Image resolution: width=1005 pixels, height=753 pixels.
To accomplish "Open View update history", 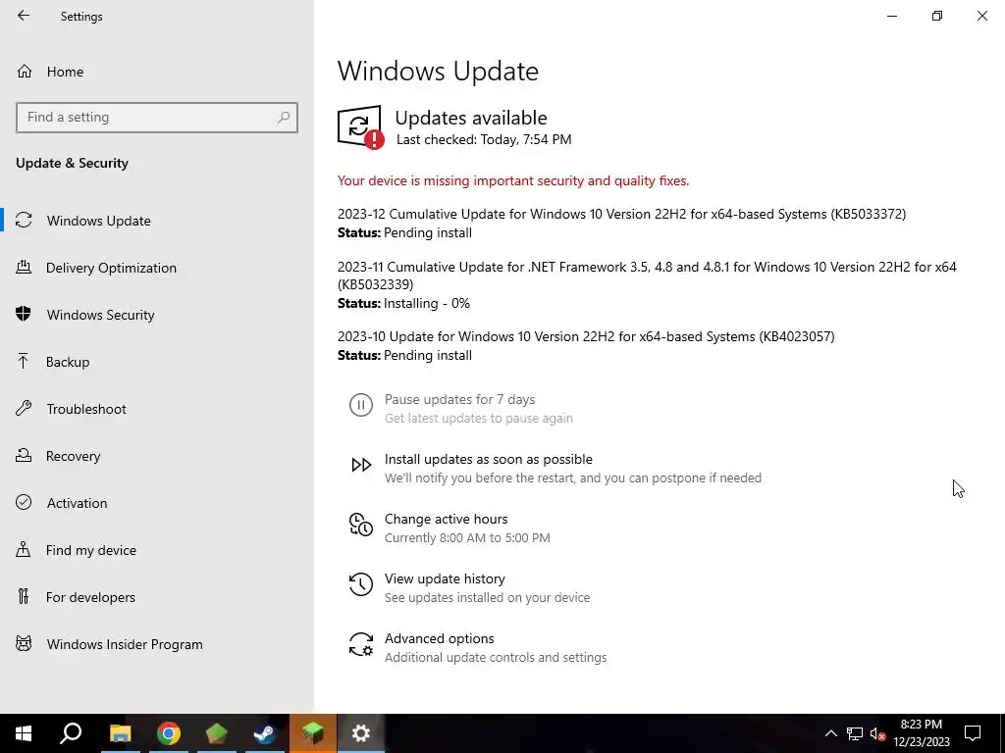I will coord(445,578).
